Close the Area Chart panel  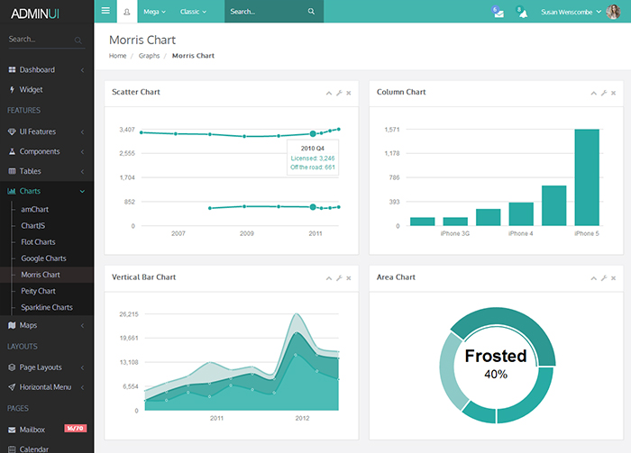613,278
